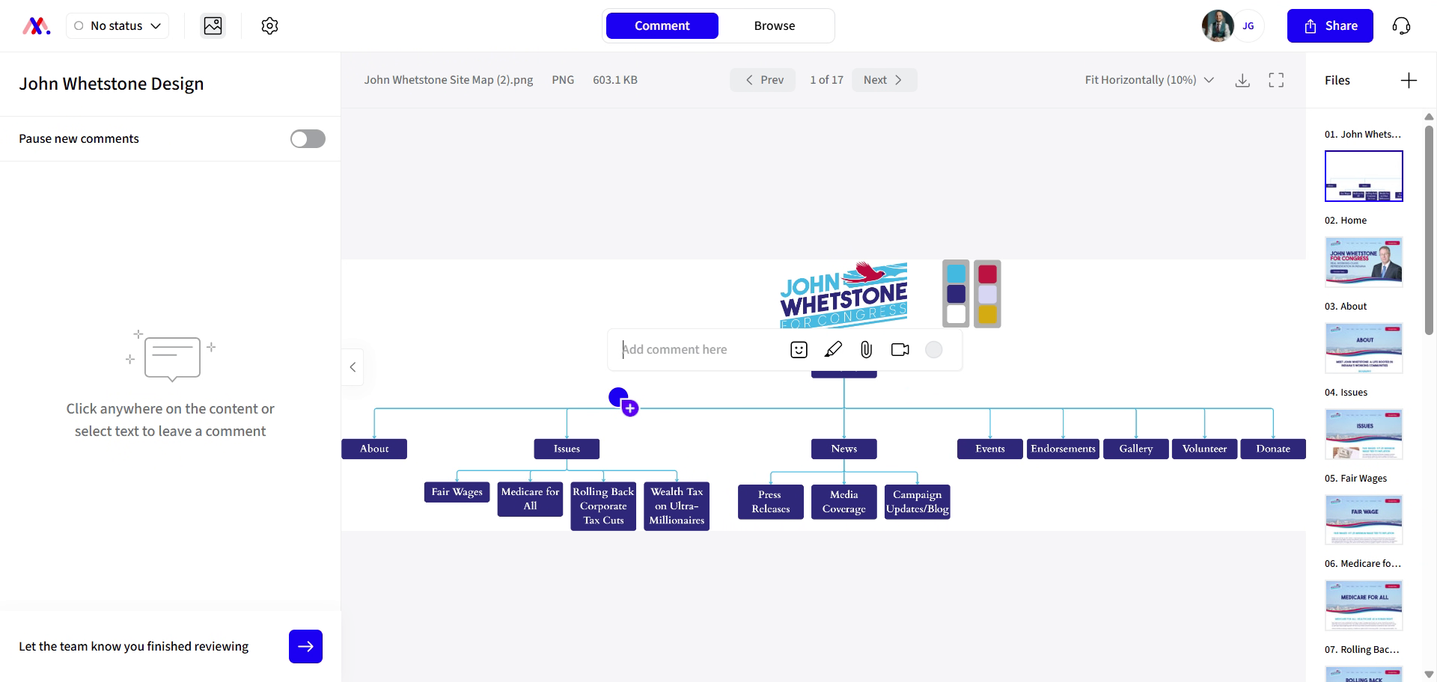The height and width of the screenshot is (682, 1437).
Task: Click the Press Releases node in site map
Action: tap(770, 502)
